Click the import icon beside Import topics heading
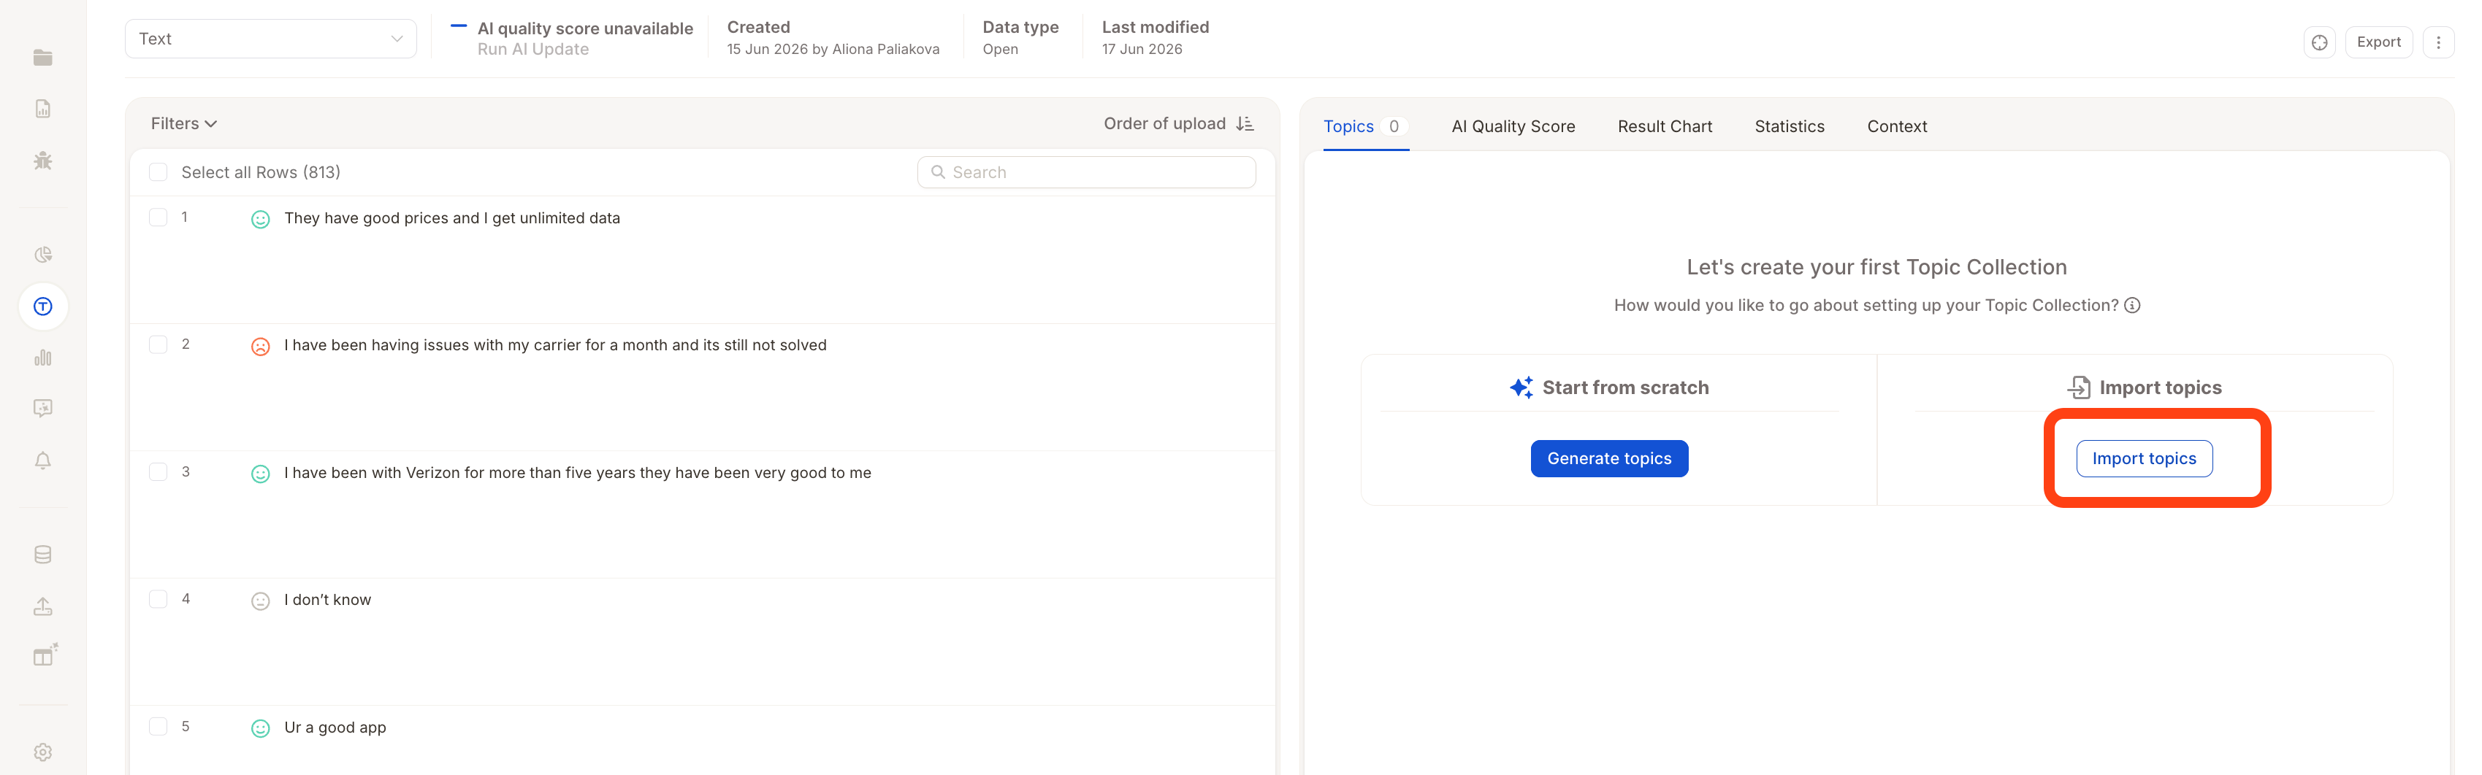This screenshot has width=2482, height=775. [2080, 387]
